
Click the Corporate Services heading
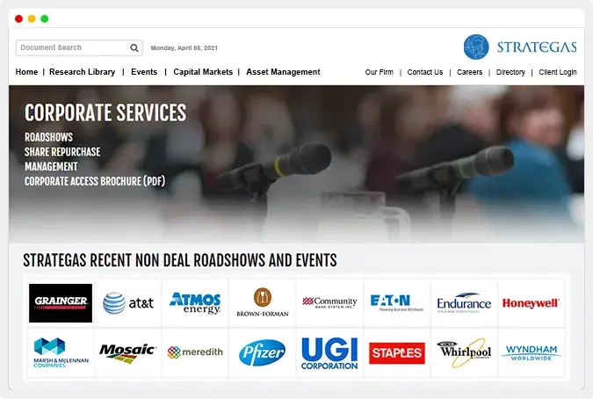(105, 112)
